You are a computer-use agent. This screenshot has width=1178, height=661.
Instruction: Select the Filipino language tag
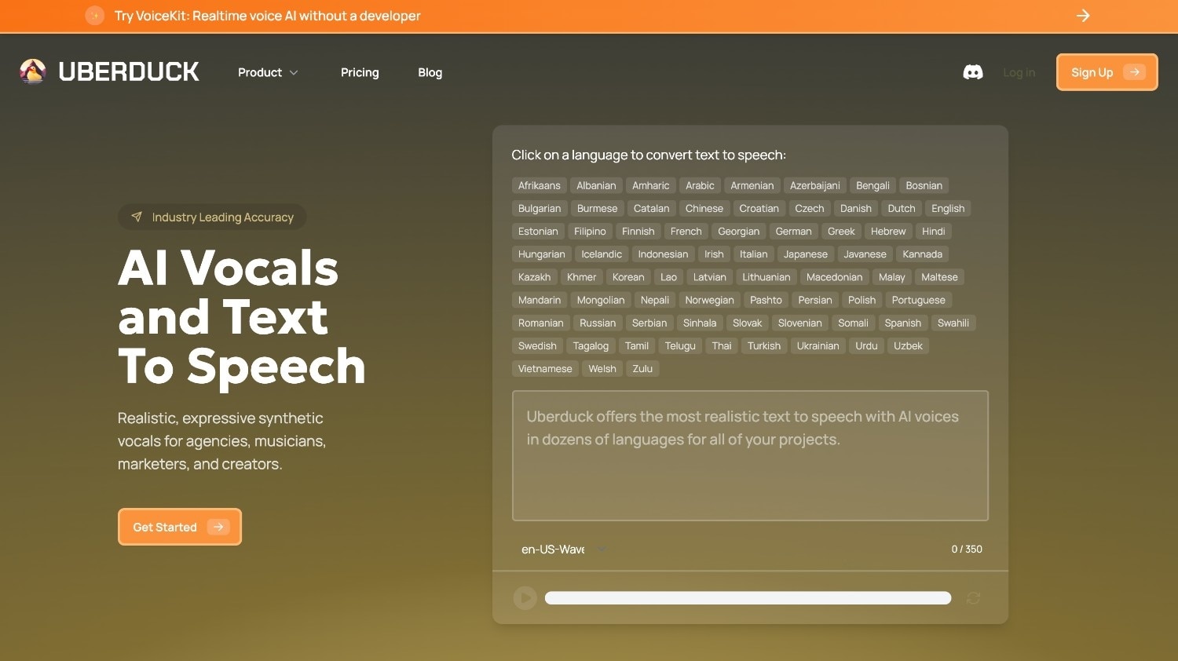[590, 232]
